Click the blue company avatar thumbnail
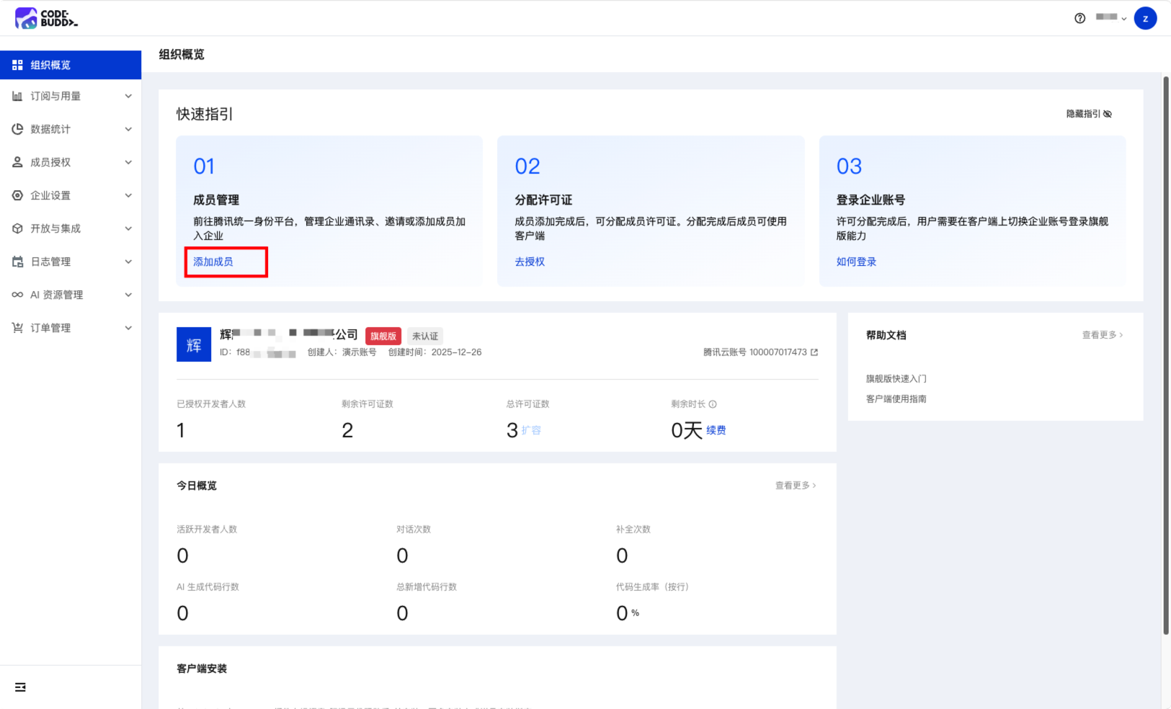1171x709 pixels. [x=194, y=344]
